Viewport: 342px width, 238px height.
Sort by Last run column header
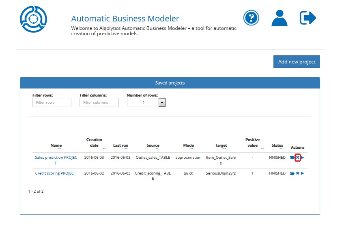120,145
